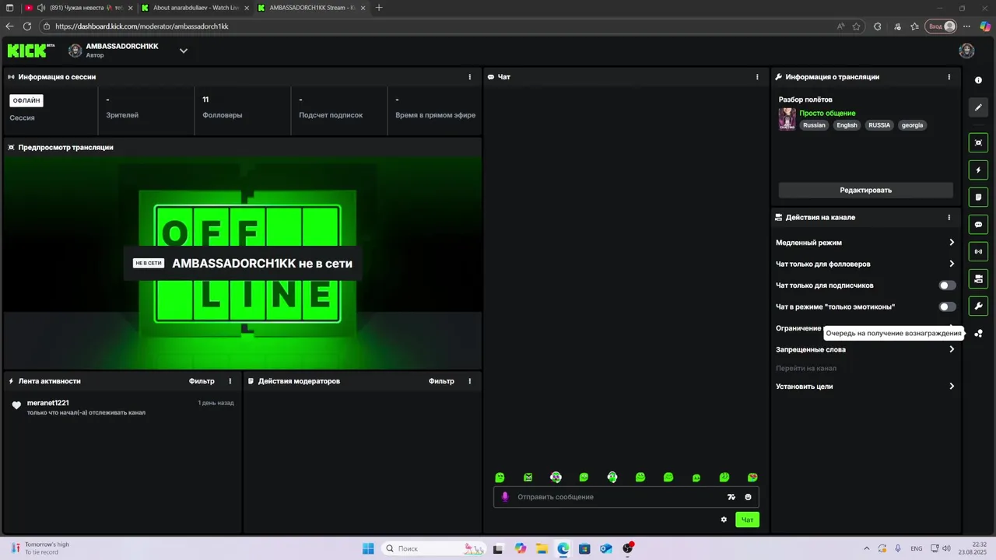Open Фильтр in Лента активности panel

click(202, 381)
